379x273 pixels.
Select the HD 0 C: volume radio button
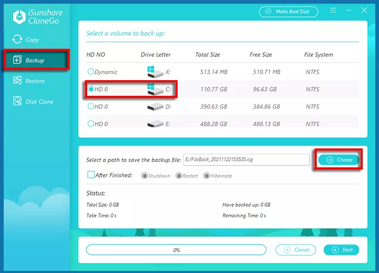pos(90,89)
